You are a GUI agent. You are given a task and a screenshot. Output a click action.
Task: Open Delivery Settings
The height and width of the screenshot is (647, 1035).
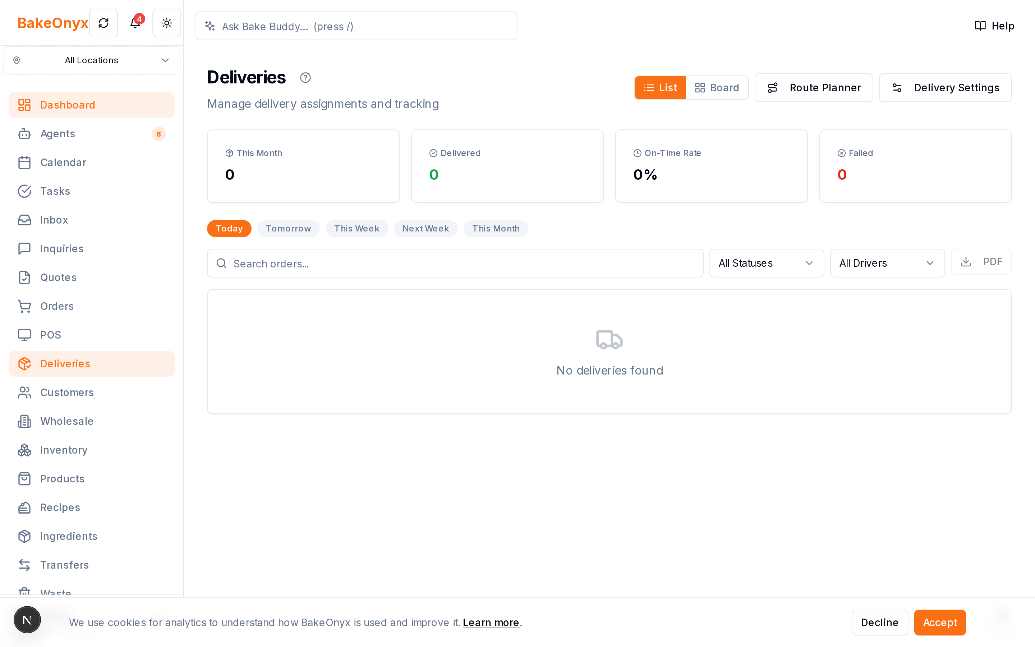coord(945,88)
